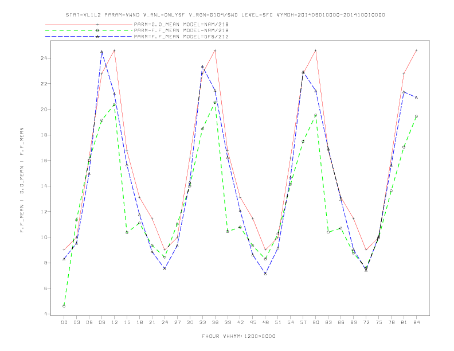Viewport: 454px width, 351px height.
Task: Click x-axis tick label 81
Action: click(404, 322)
